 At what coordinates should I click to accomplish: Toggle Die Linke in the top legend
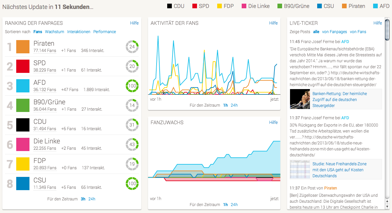click(256, 6)
